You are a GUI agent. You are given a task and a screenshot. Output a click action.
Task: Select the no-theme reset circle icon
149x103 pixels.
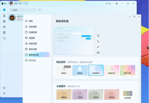(x=98, y=36)
